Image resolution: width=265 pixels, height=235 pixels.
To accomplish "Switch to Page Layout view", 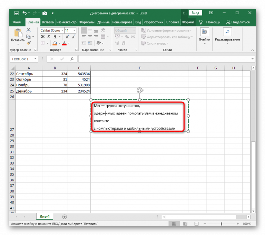I will point(185,224).
